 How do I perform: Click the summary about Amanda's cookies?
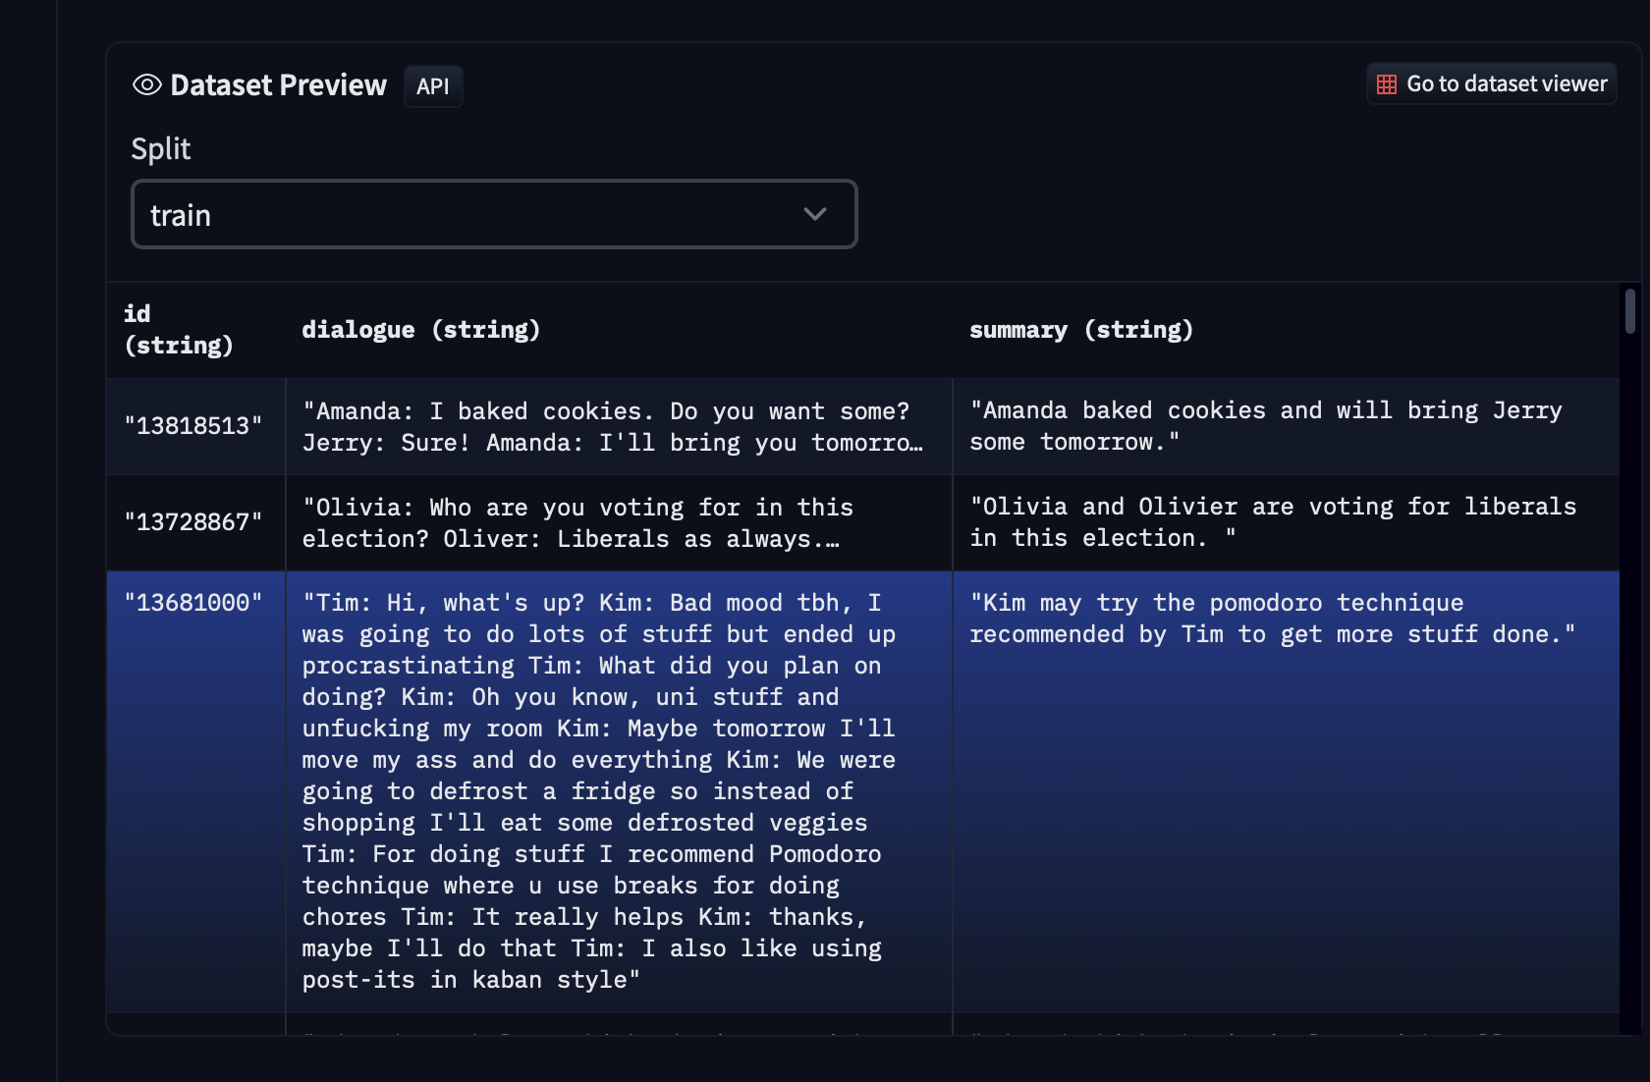1265,426
